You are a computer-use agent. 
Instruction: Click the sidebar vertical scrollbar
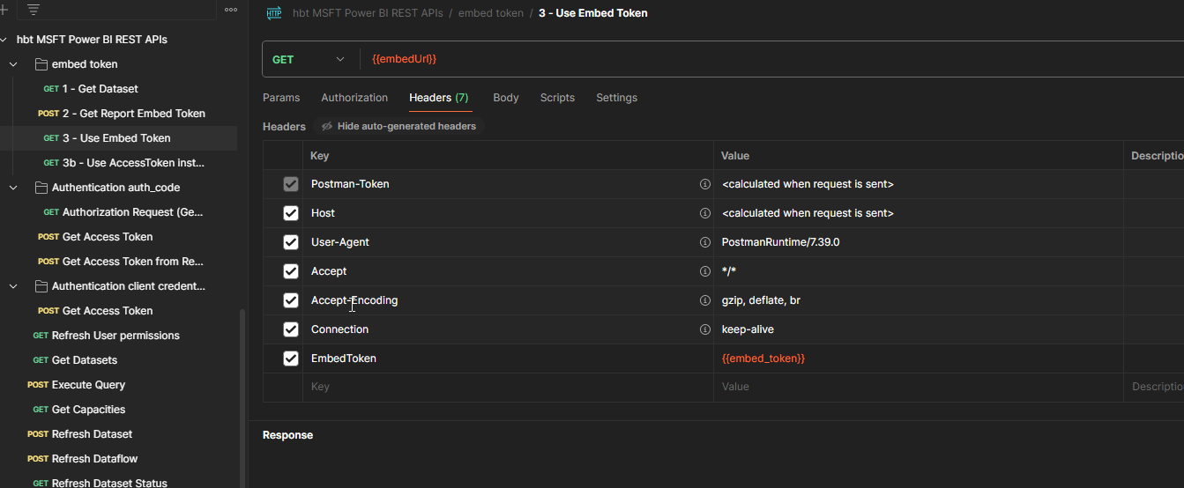point(242,396)
